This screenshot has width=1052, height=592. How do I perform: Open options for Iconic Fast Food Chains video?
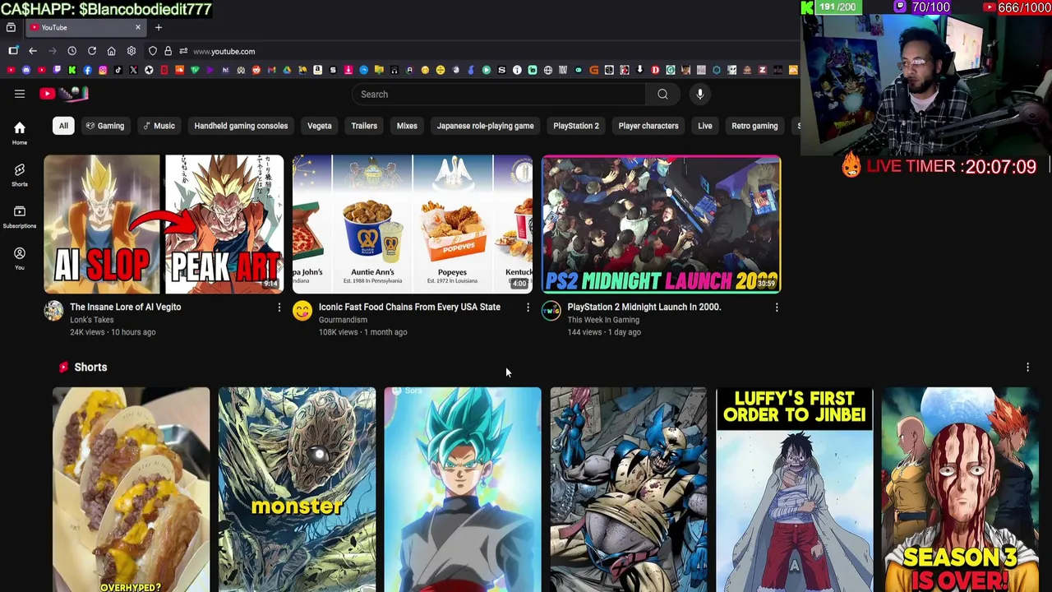[x=528, y=308]
